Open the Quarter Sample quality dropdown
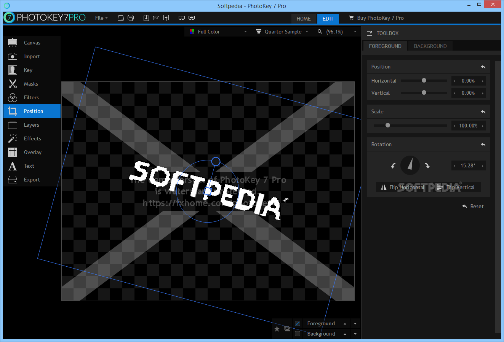The image size is (504, 342). coord(282,32)
